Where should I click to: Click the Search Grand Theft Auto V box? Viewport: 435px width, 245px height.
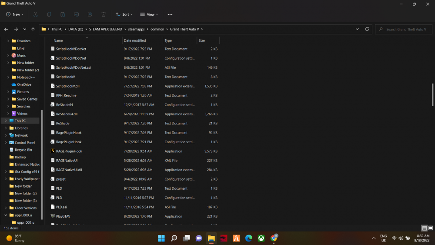click(x=404, y=29)
